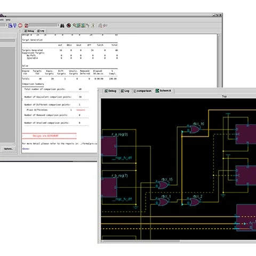Select the r_a_reg(0) flip-flop block
The width and height of the screenshot is (256, 256).
coord(109,146)
